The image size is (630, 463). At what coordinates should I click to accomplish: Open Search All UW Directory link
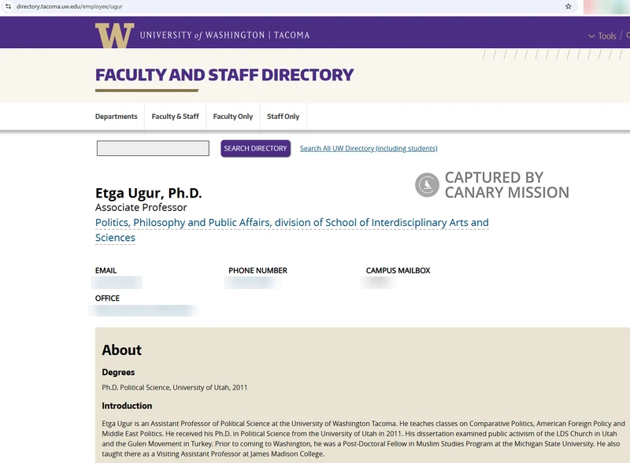click(x=369, y=148)
